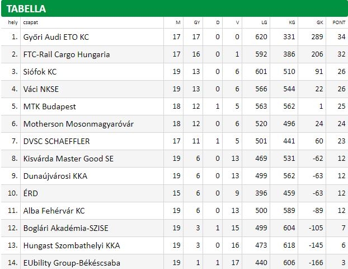Screen dimensions: 348x269
Task: Click the LG column header
Action: pyautogui.click(x=264, y=22)
